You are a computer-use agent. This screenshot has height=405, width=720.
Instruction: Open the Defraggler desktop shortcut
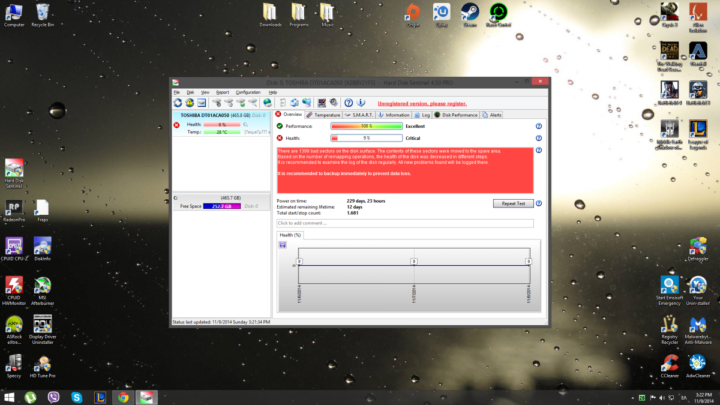698,248
